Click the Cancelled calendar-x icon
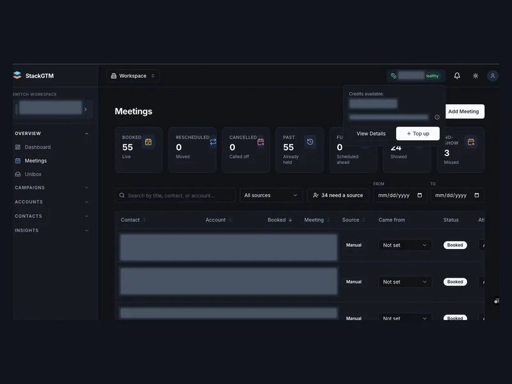 pos(260,141)
